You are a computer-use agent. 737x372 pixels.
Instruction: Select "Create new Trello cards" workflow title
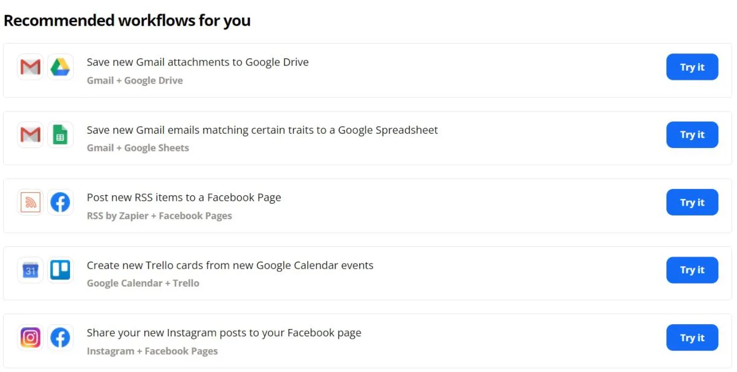[x=230, y=265]
